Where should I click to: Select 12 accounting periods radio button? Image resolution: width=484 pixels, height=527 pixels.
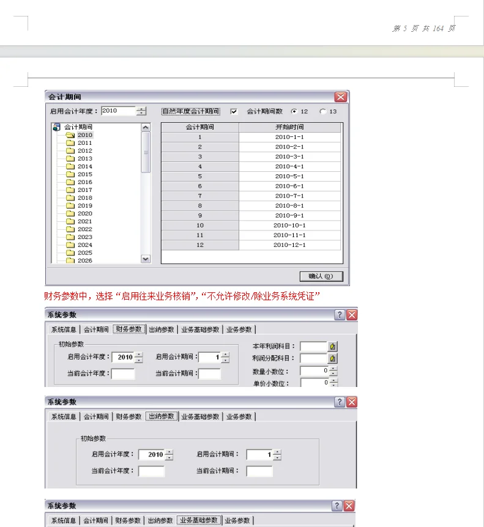(x=294, y=111)
